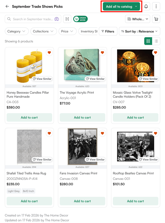
Task: Open the Price filter chip
Action: tap(67, 31)
